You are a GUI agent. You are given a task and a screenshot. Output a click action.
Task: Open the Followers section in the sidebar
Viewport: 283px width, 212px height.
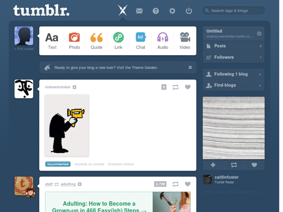233,58
